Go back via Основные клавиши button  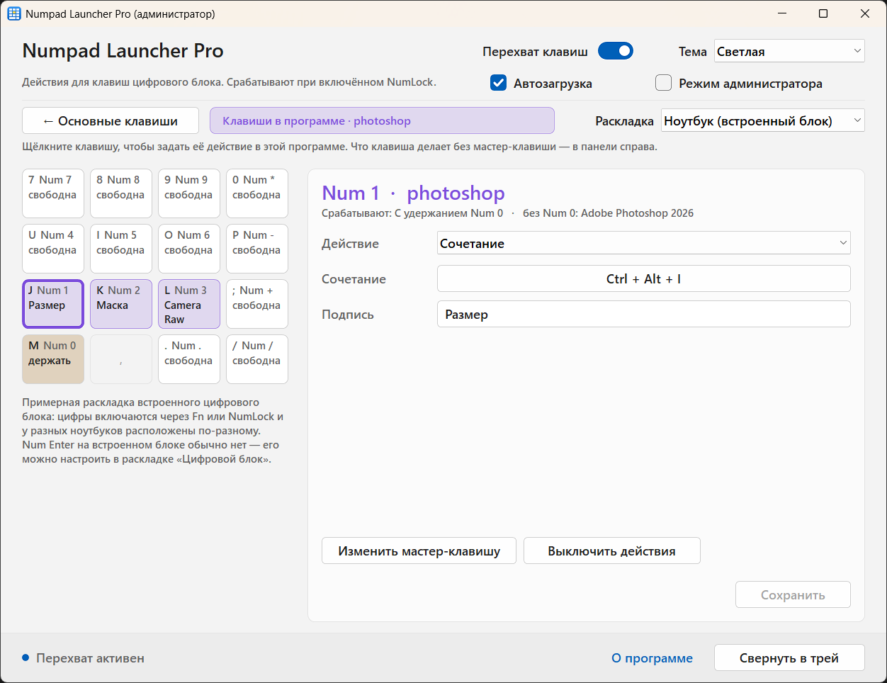click(x=110, y=120)
